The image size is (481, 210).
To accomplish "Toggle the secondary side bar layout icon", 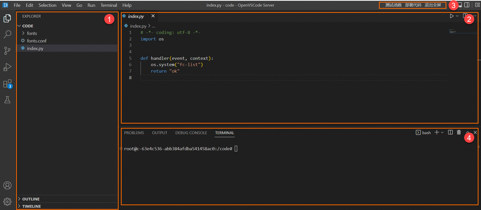I will 467,5.
